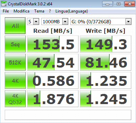Click the Seq write result 149.3
Screen dimensions: 136x123
click(x=106, y=44)
